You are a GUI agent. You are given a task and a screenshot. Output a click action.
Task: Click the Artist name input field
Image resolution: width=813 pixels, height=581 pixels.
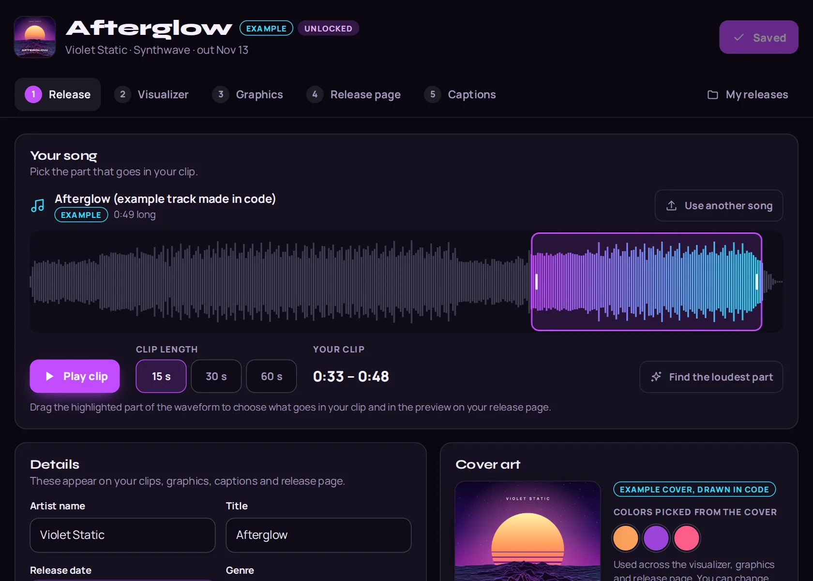tap(122, 535)
